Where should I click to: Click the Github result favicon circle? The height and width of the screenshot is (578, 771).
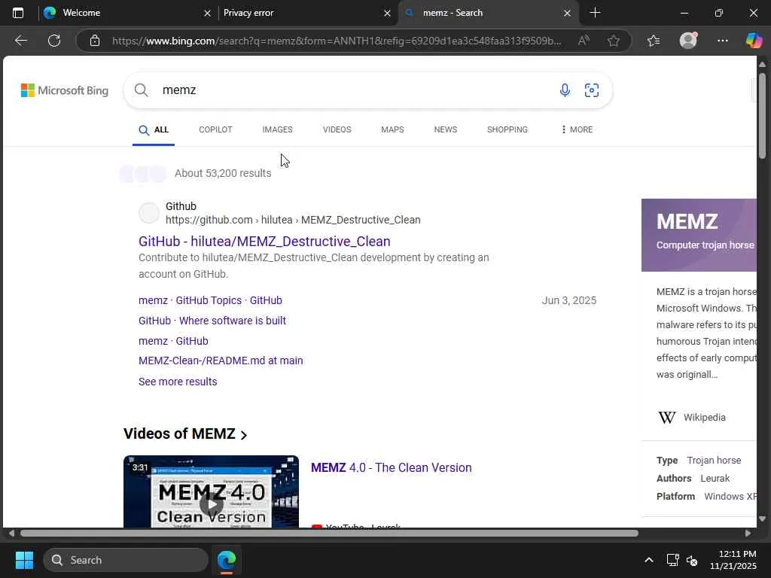point(149,213)
